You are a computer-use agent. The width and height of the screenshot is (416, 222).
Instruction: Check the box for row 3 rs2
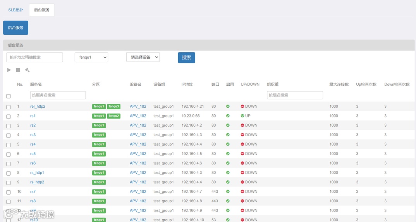pyautogui.click(x=9, y=126)
